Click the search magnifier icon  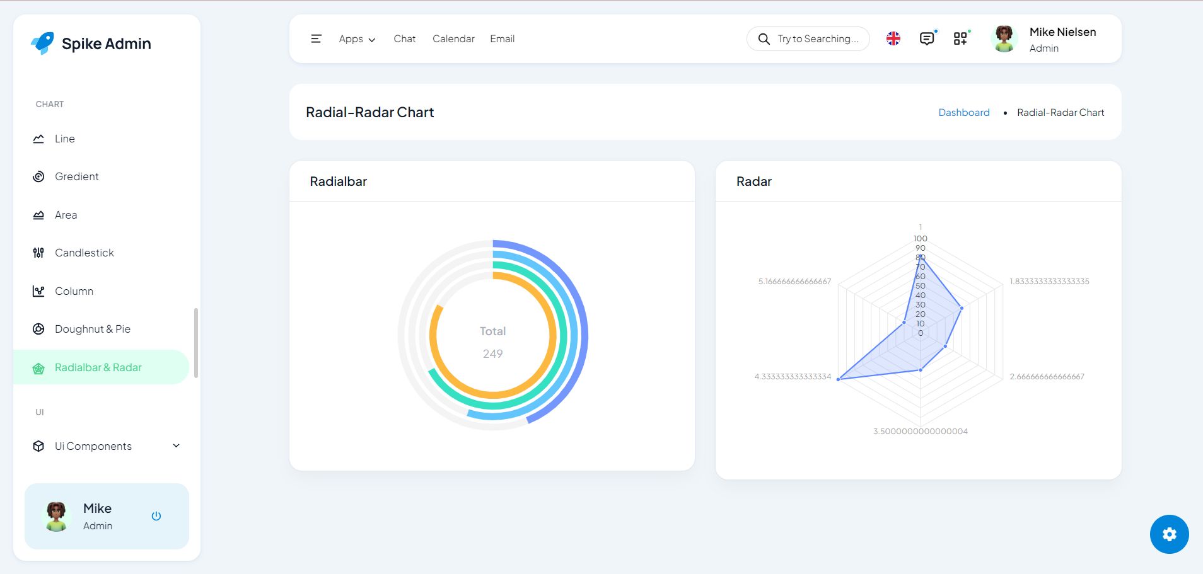(x=764, y=39)
